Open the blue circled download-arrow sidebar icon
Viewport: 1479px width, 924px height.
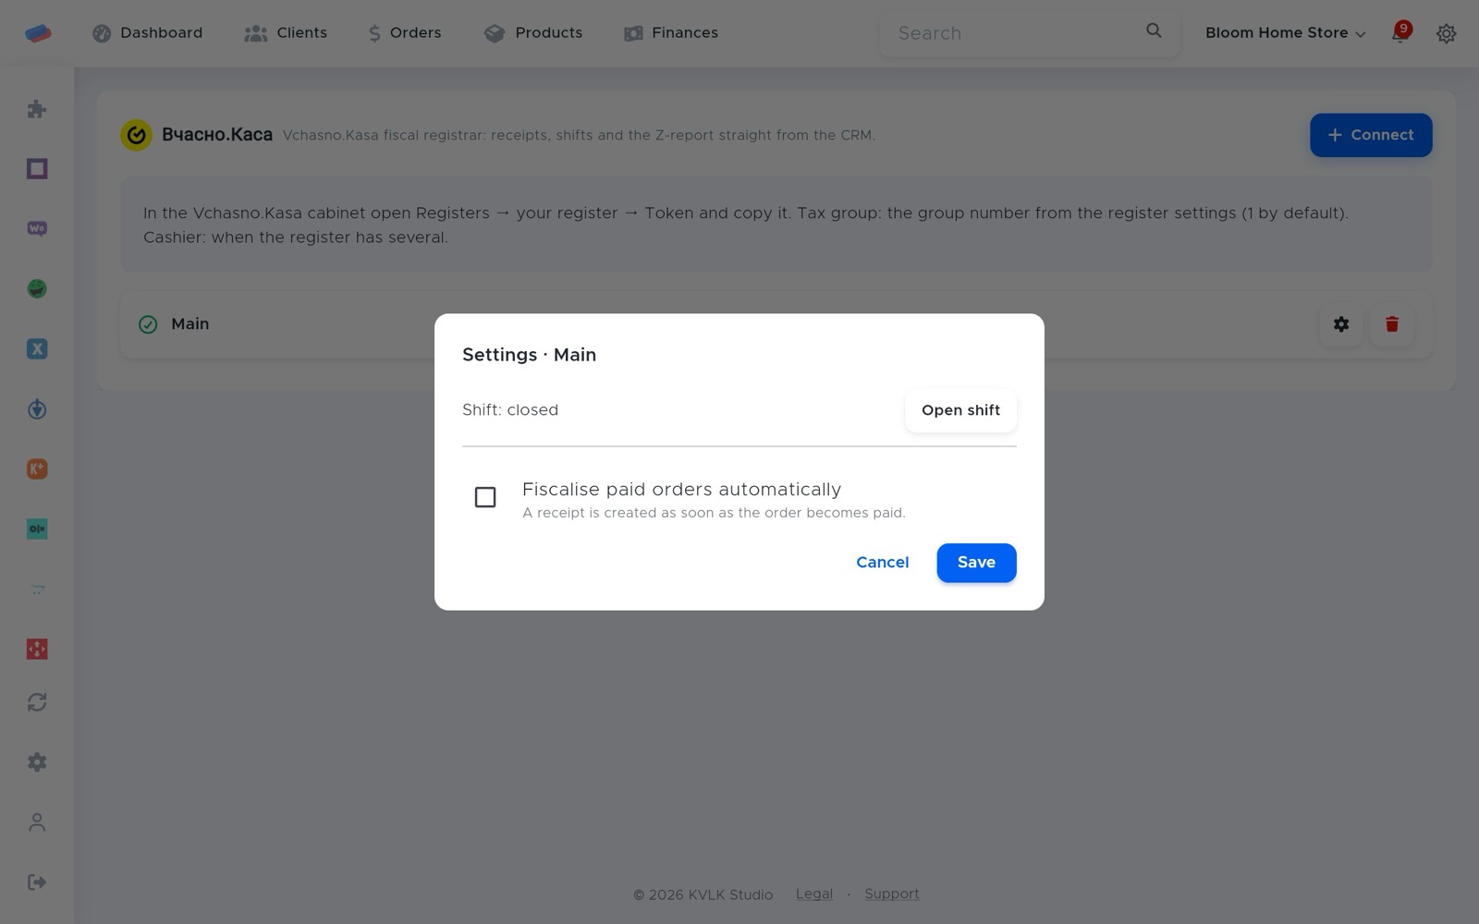tap(37, 409)
